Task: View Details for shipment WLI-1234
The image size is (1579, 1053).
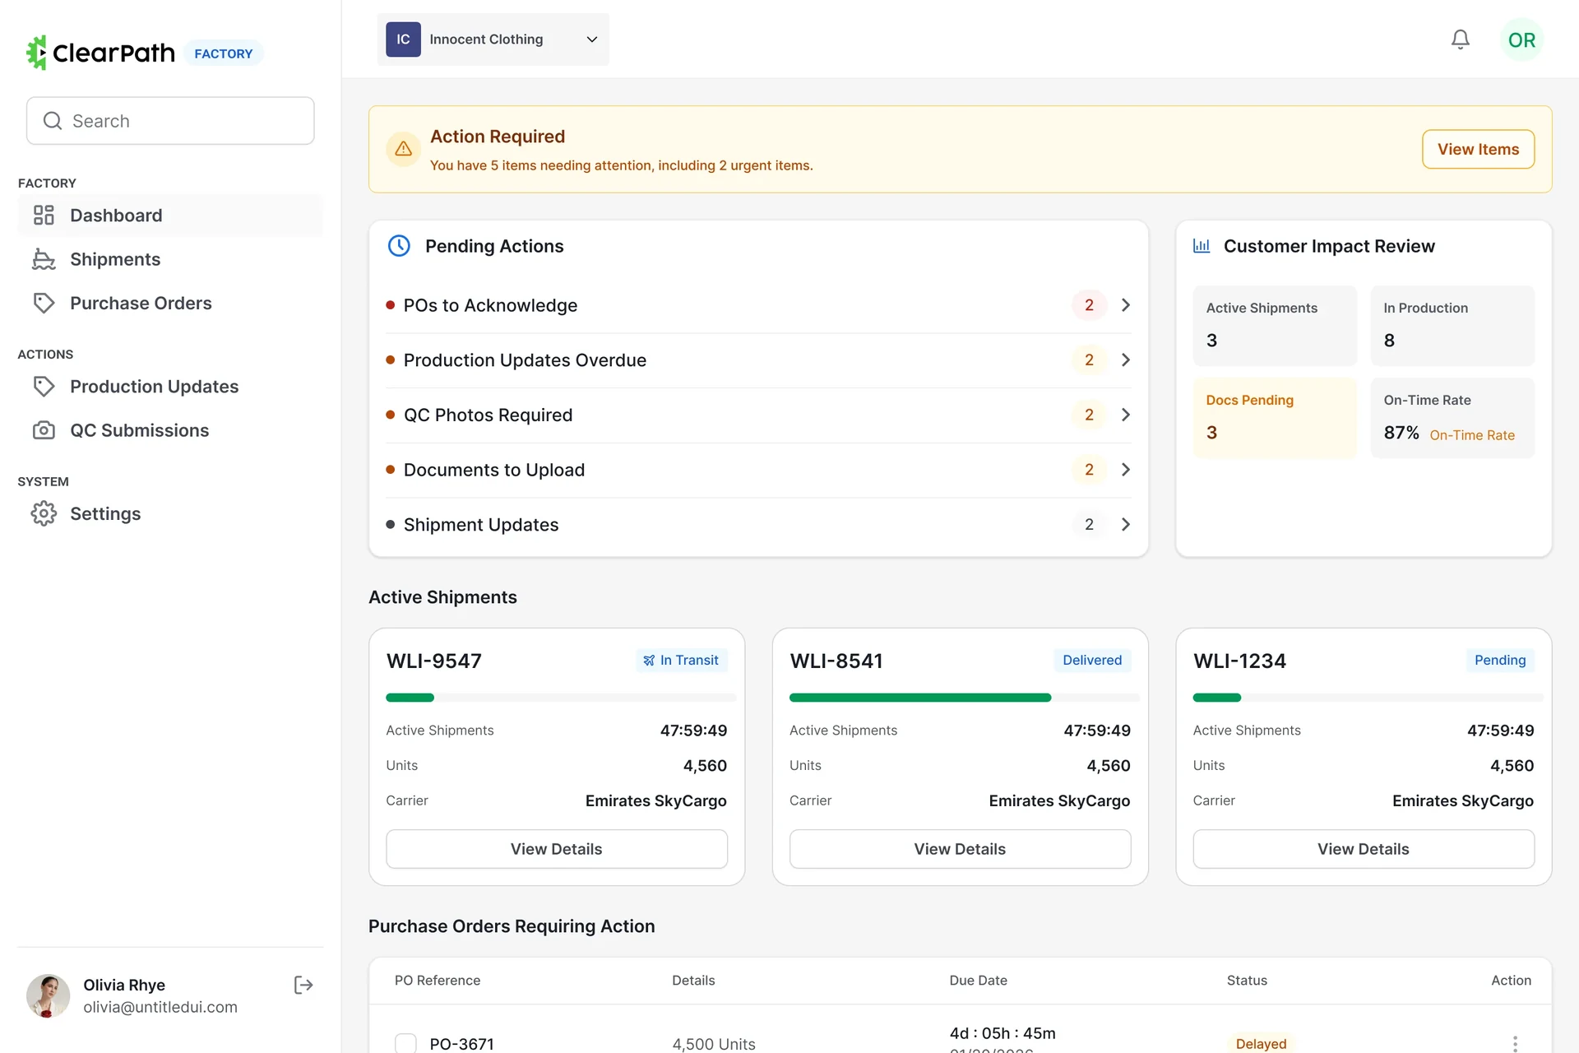Action: point(1364,849)
